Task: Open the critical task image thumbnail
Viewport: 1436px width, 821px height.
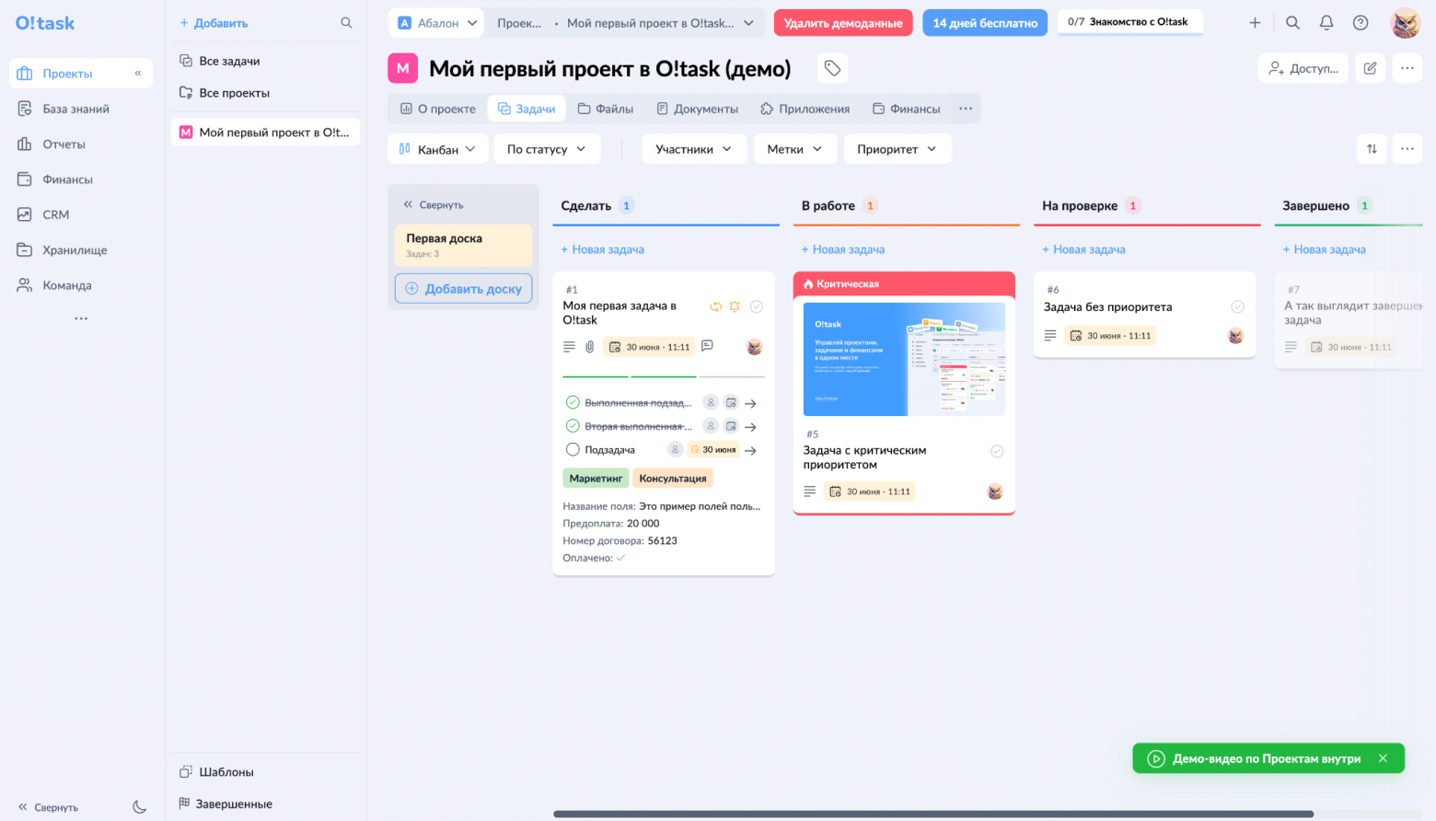Action: pos(904,359)
